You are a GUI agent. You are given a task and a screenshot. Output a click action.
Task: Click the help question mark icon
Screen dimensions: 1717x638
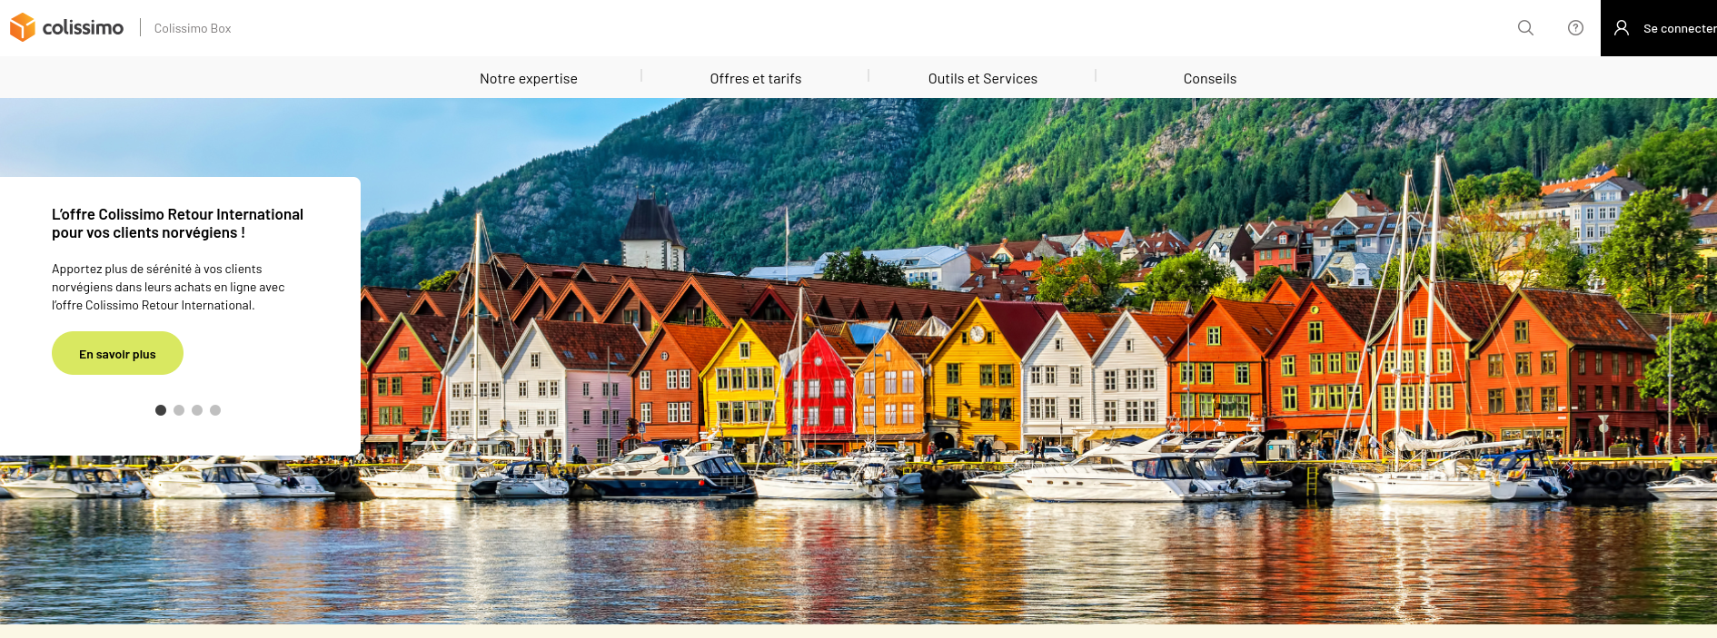pos(1575,28)
